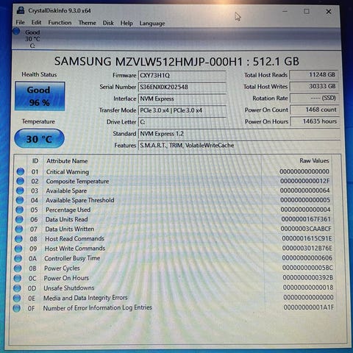Click the Interface field NVM Express
Image resolution: width=353 pixels, height=353 pixels.
click(182, 99)
